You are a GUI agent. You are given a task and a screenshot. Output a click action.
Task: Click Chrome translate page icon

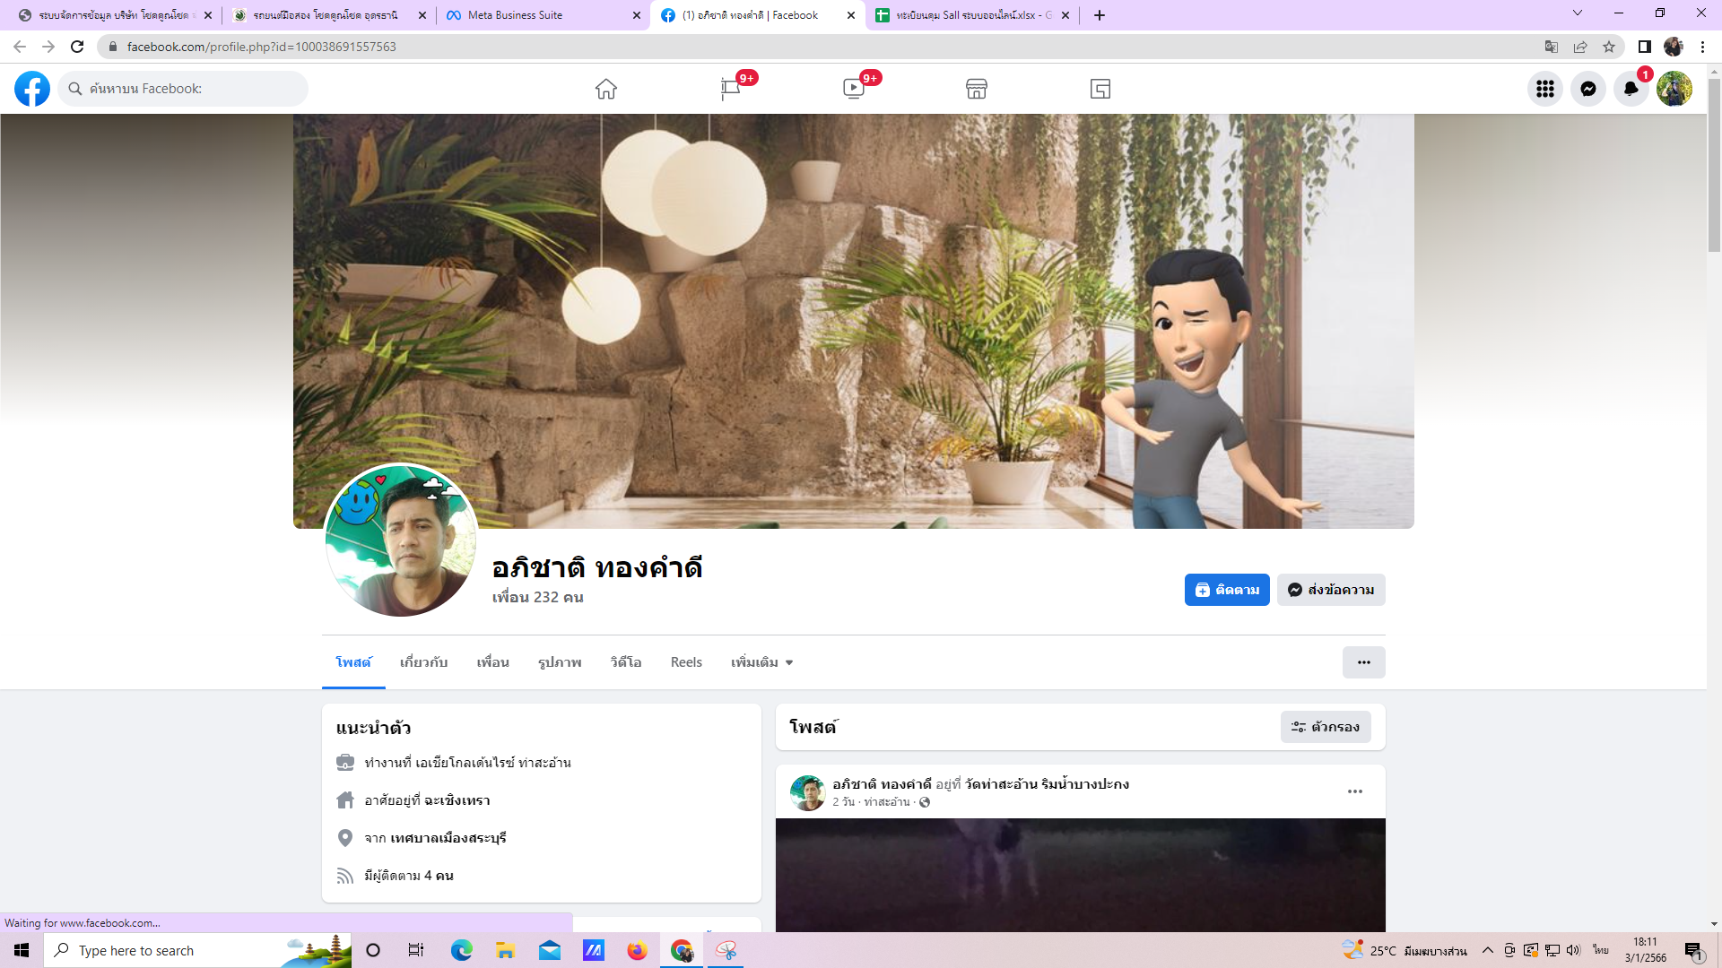[1552, 47]
